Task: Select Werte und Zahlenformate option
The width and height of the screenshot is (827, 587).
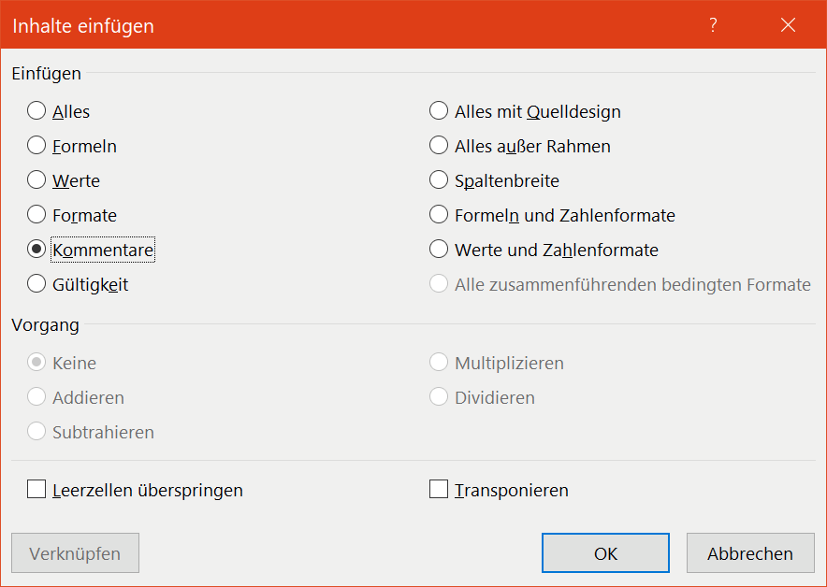Action: pos(439,250)
